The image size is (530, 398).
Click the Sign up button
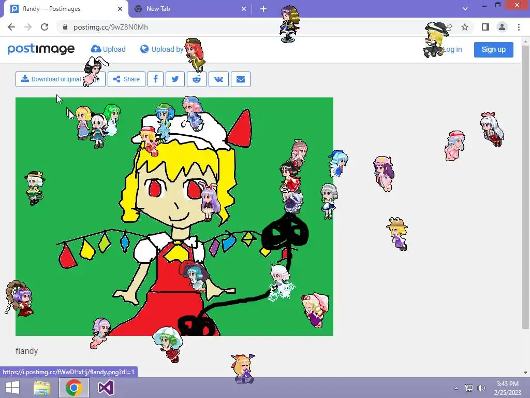[493, 49]
